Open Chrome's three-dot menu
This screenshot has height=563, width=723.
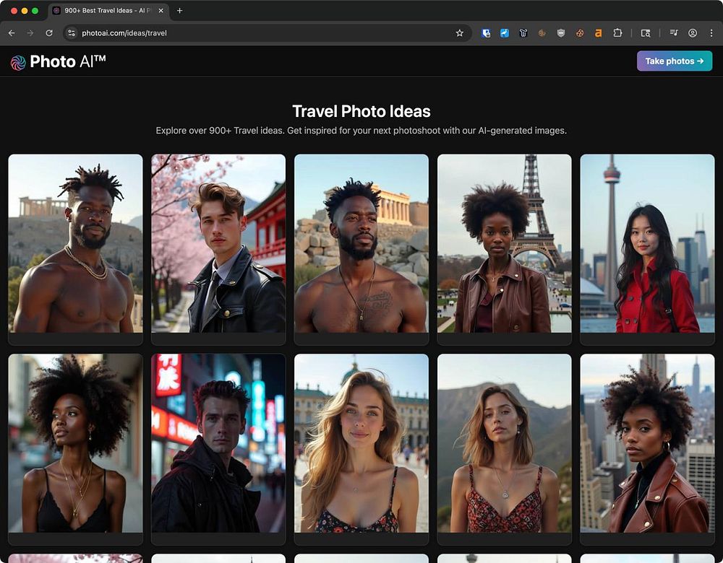(x=711, y=33)
